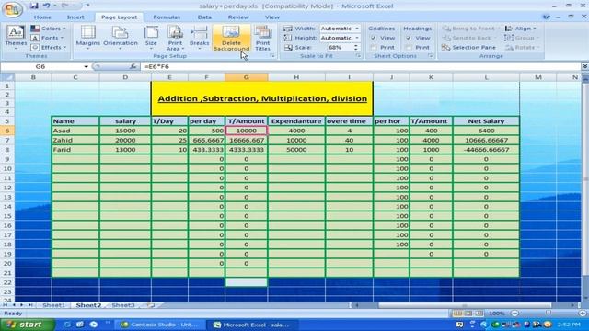
Task: Open theme Colors options
Action: [x=48, y=29]
